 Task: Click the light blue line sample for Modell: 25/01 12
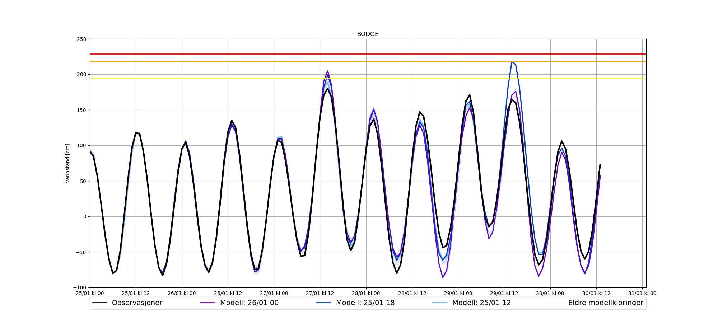tap(440, 303)
